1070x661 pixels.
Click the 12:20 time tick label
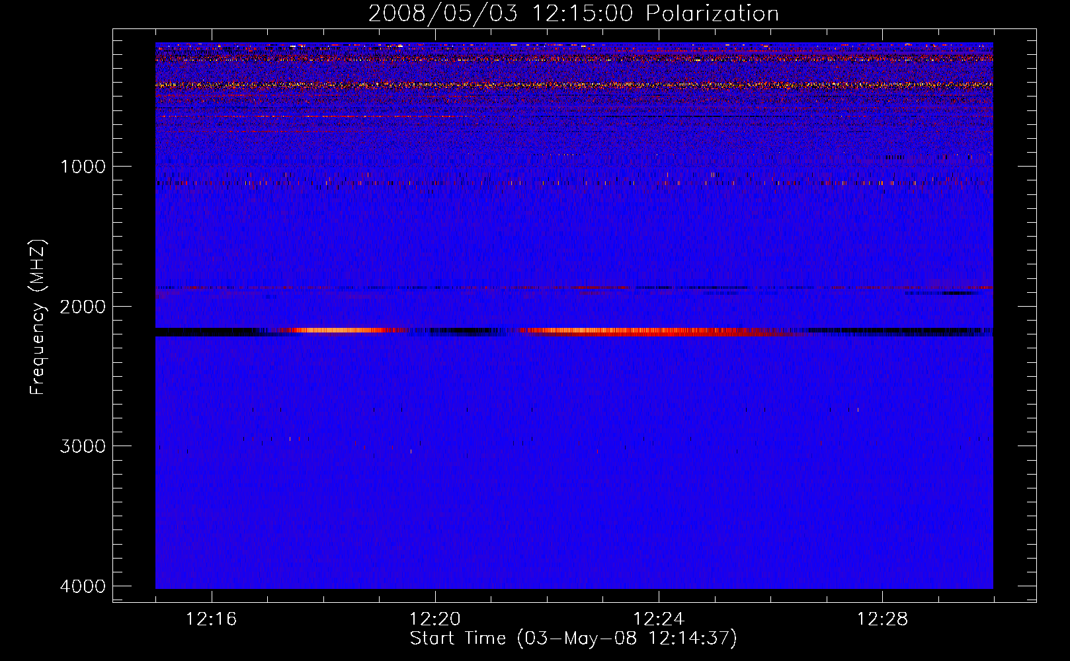435,619
